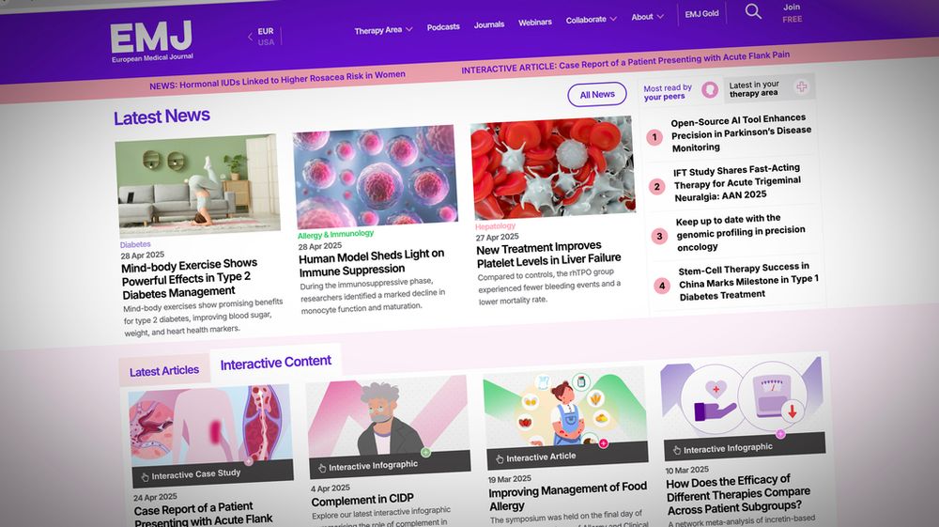The height and width of the screenshot is (527, 939).
Task: Click the number 2 badge in most read list
Action: pos(656,186)
